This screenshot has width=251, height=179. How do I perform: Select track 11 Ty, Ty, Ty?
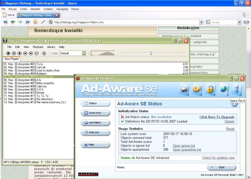point(38,96)
